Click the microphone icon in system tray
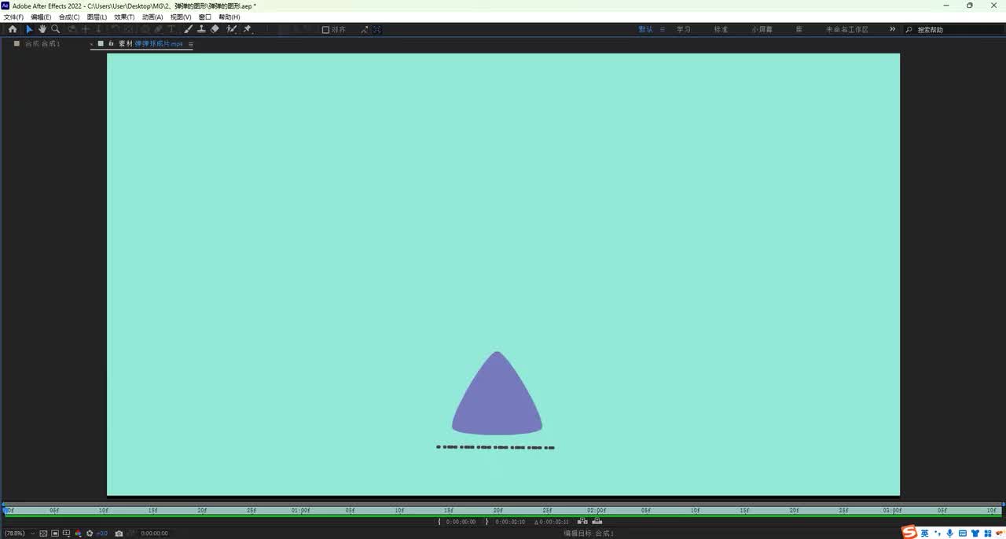The height and width of the screenshot is (539, 1006). tap(949, 533)
